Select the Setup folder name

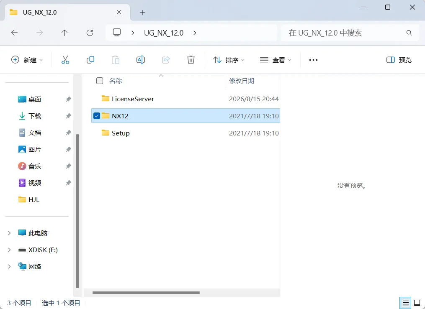pos(121,133)
